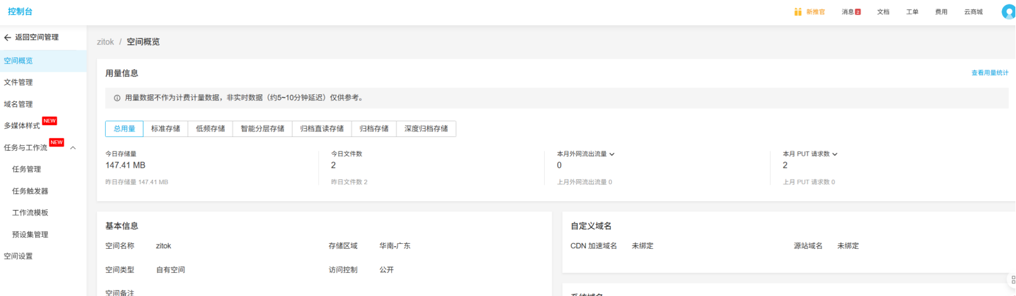Open the 新推官 gift icon
Image resolution: width=1016 pixels, height=296 pixels.
798,12
